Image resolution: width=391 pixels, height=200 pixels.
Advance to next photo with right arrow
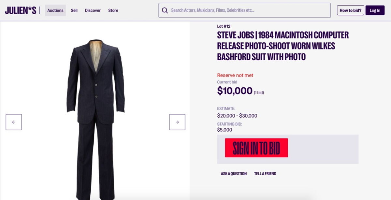click(x=177, y=122)
